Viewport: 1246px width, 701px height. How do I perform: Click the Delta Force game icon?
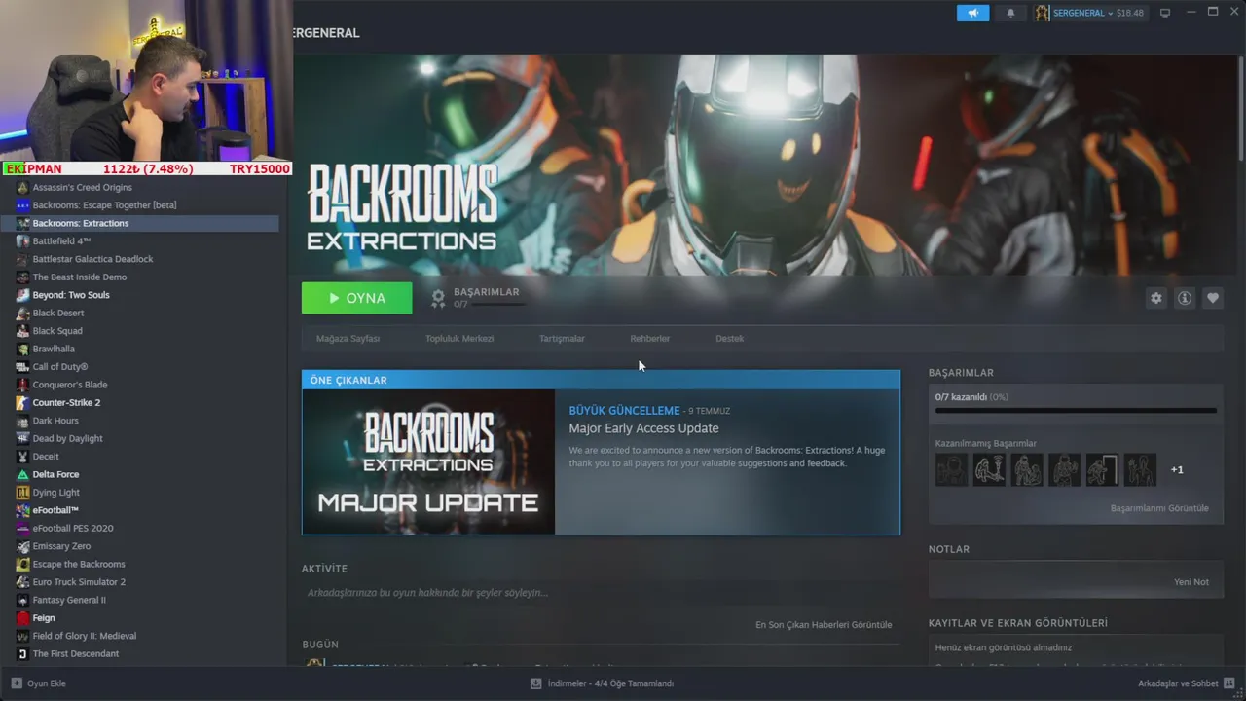tap(22, 475)
